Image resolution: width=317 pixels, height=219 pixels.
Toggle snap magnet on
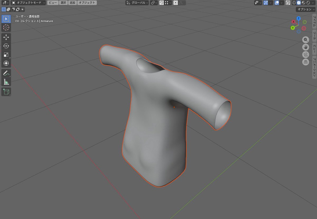[161, 3]
